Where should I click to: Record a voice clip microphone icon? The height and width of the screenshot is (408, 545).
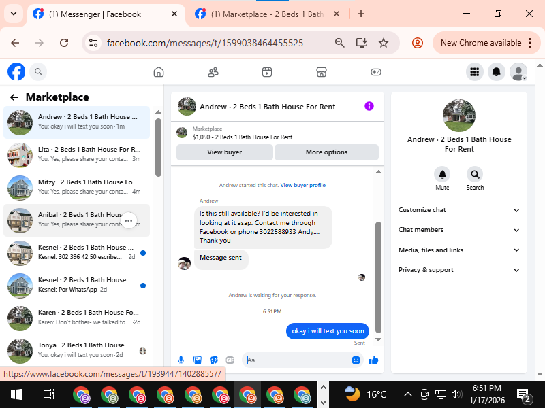[181, 360]
